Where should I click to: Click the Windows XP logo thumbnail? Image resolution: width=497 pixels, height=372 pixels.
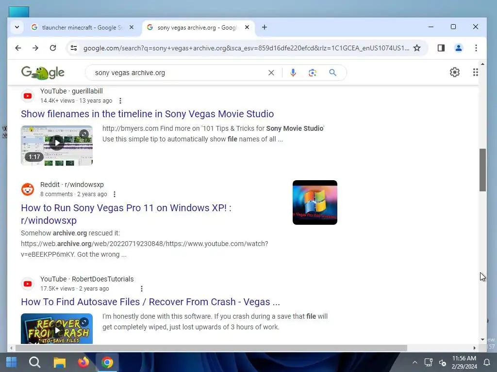coord(315,202)
